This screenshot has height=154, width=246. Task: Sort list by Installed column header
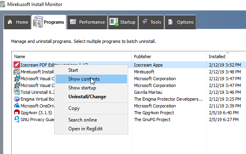(x=226, y=57)
